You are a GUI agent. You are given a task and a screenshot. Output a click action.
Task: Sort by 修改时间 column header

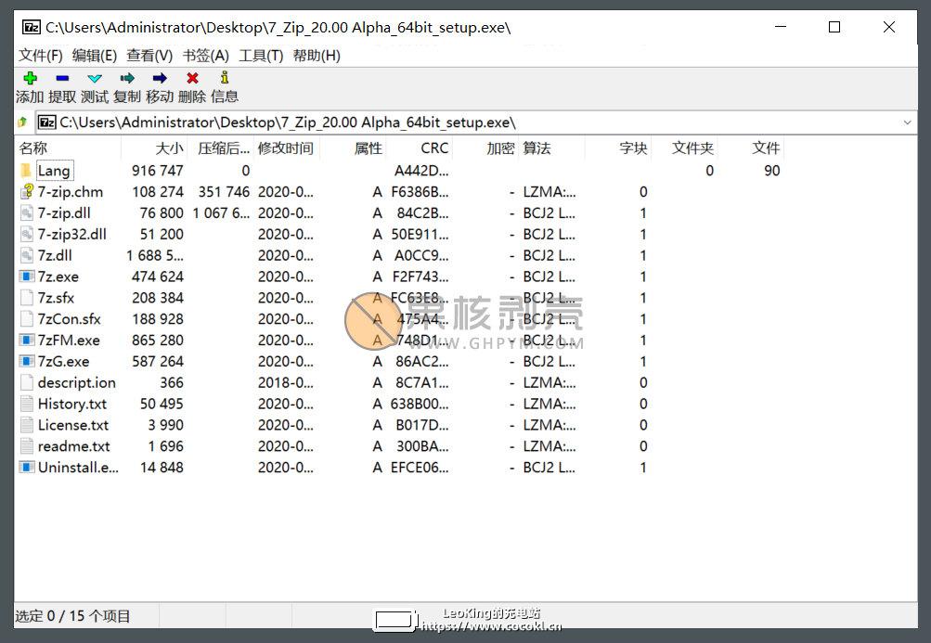[x=287, y=148]
